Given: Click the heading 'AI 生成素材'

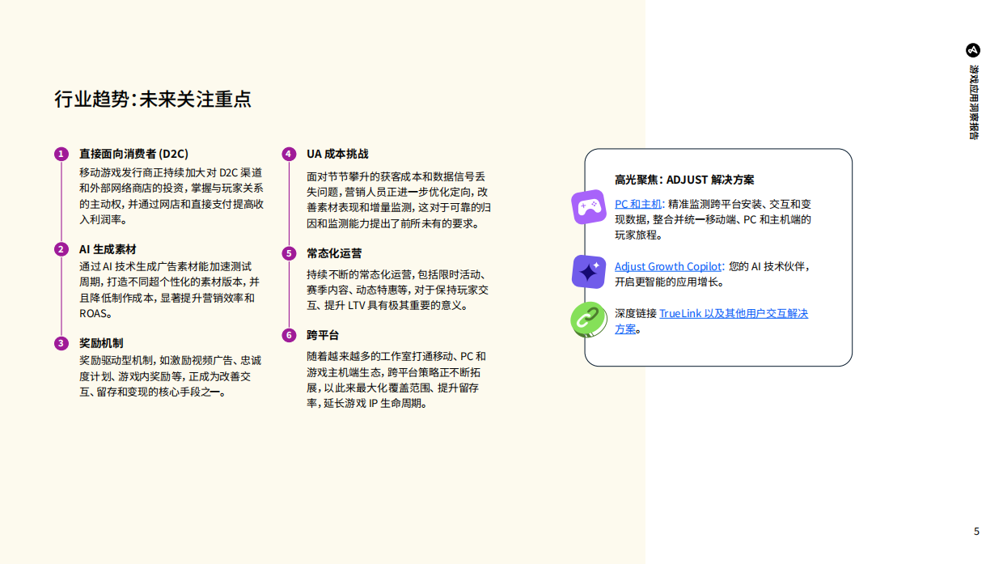Looking at the screenshot, I should tap(108, 249).
